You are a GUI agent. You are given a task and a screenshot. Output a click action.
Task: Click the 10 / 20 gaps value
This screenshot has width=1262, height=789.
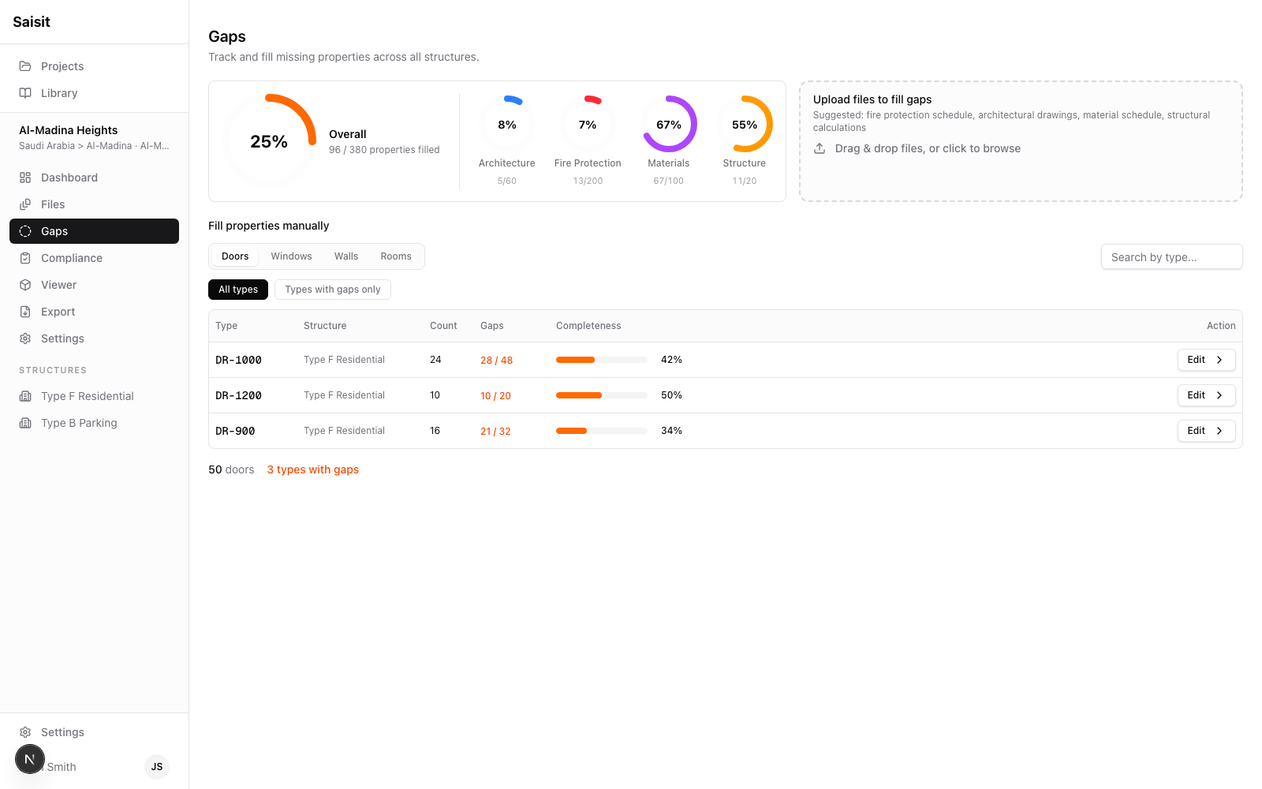tap(495, 396)
